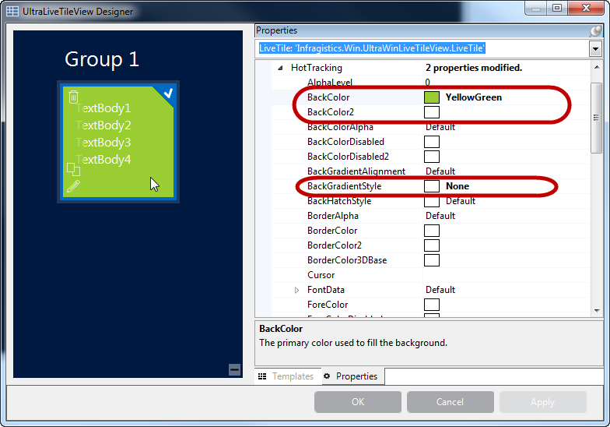The image size is (610, 427).
Task: Click the designer window icon in the title bar
Action: click(x=12, y=11)
